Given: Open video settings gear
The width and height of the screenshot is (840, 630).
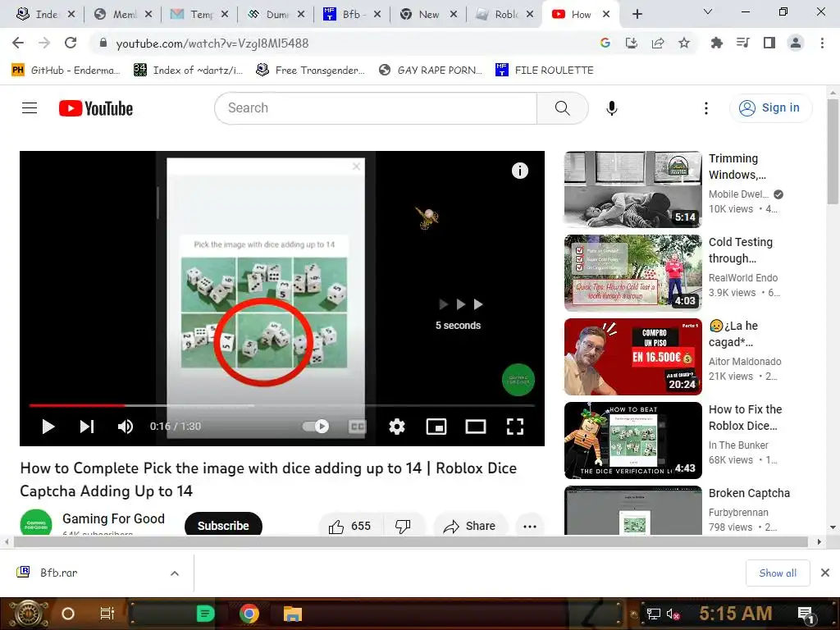Looking at the screenshot, I should 396,427.
